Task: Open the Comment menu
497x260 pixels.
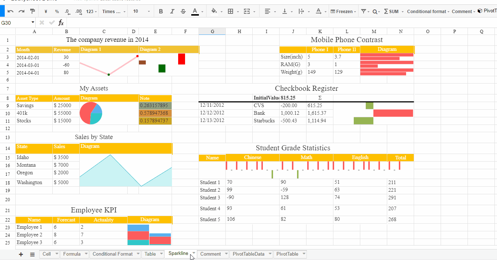Action: [464, 12]
